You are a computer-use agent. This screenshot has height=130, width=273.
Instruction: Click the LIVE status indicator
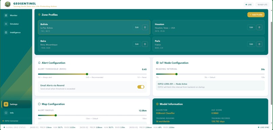(249, 5)
